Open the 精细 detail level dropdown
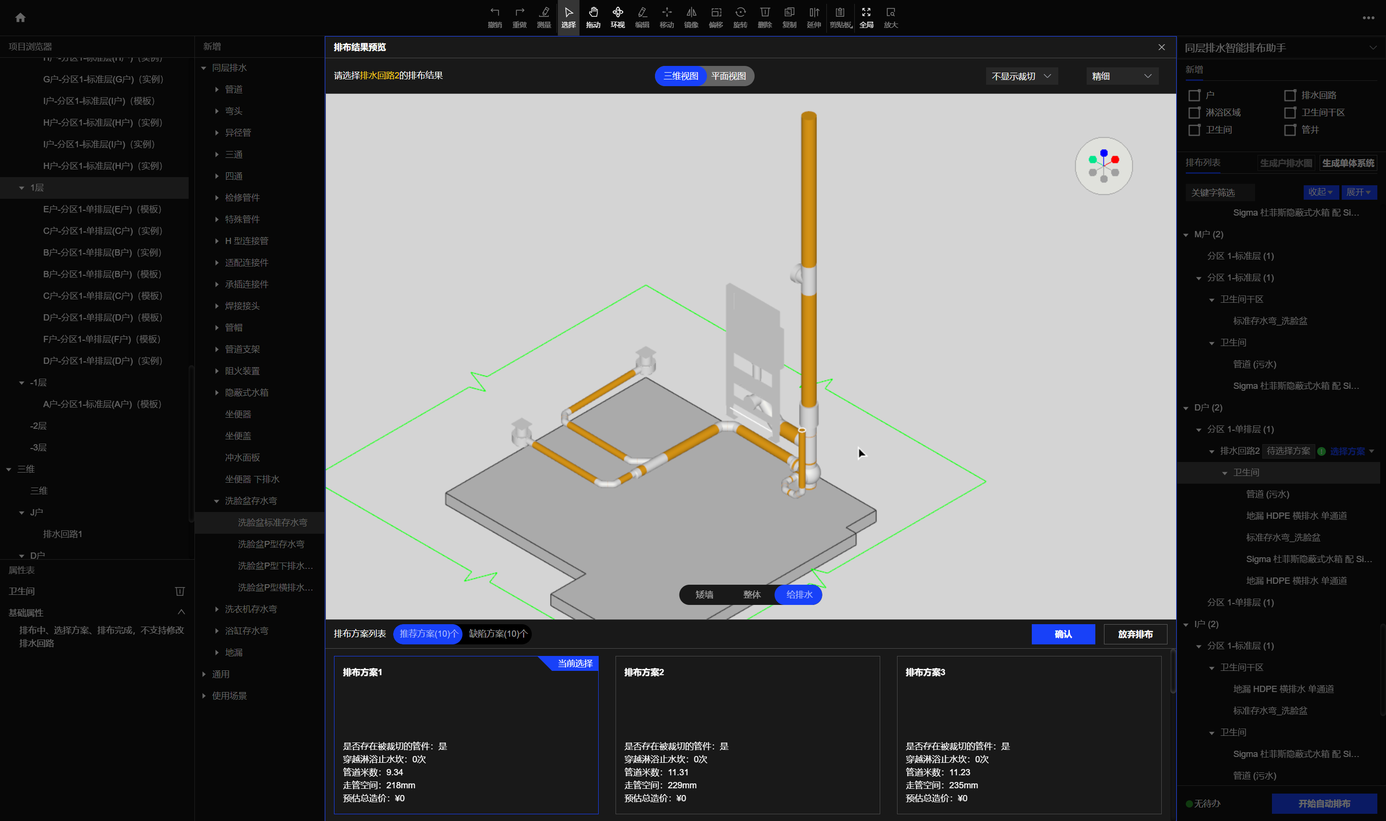 pos(1122,77)
